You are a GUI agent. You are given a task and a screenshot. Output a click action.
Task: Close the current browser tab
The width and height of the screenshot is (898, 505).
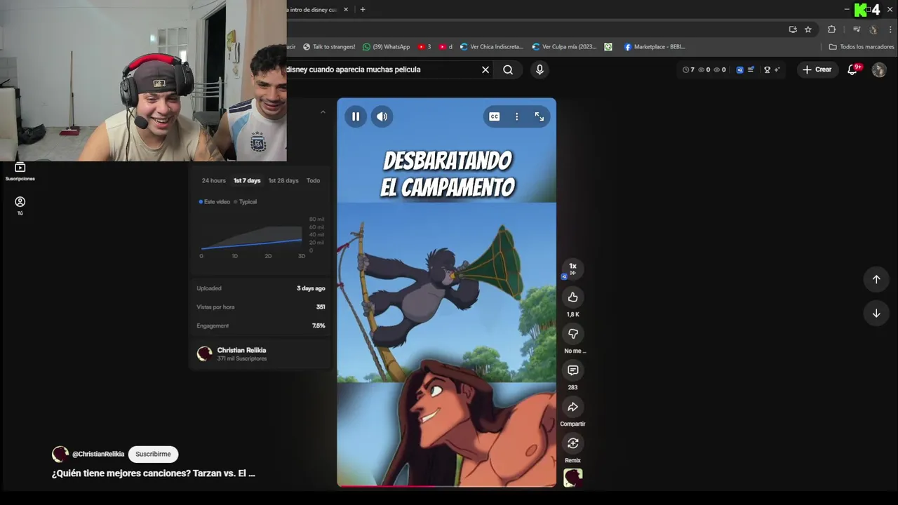[x=346, y=10]
